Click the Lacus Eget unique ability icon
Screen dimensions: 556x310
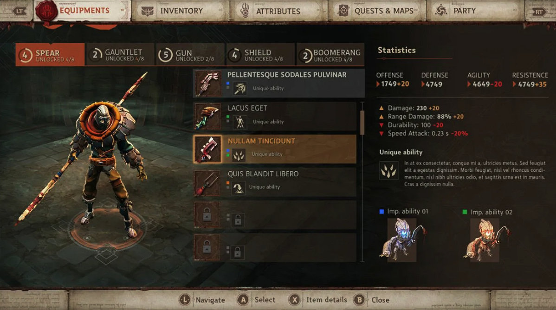point(239,122)
